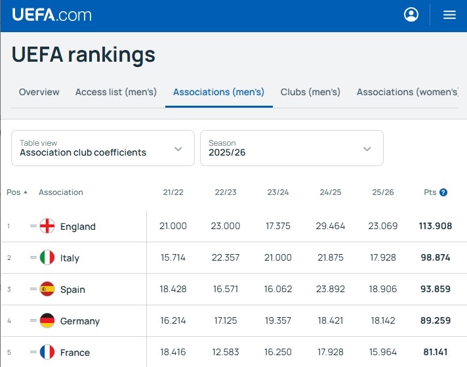This screenshot has height=367, width=467.
Task: Click Spain's unchanged position indicator
Action: [x=33, y=289]
